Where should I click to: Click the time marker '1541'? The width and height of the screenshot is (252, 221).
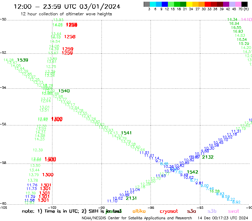click(126, 133)
